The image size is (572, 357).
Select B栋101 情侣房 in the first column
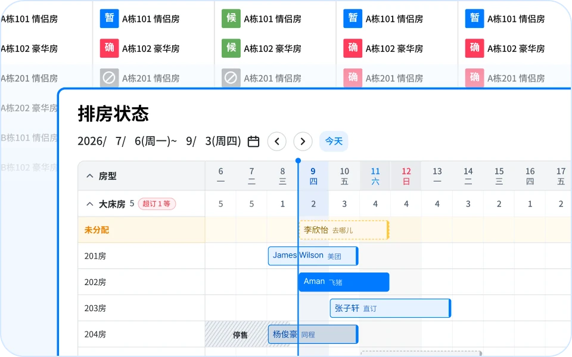(29, 137)
